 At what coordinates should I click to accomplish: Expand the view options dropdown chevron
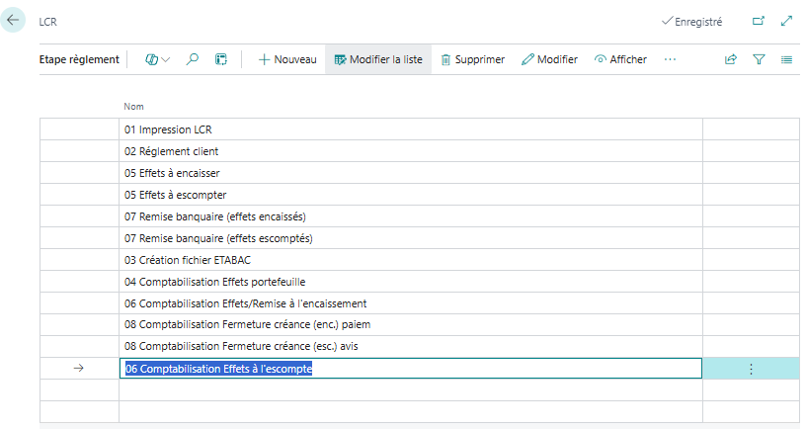tap(165, 59)
